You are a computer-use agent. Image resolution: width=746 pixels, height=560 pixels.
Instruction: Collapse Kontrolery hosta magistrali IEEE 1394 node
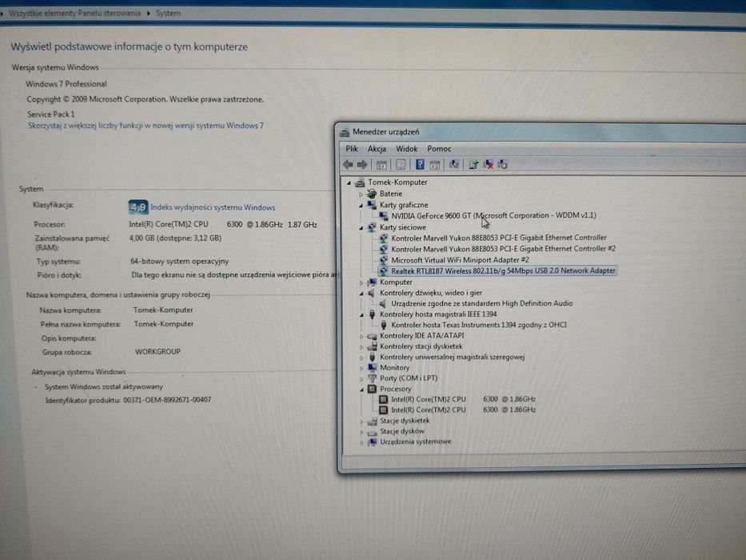(x=361, y=314)
